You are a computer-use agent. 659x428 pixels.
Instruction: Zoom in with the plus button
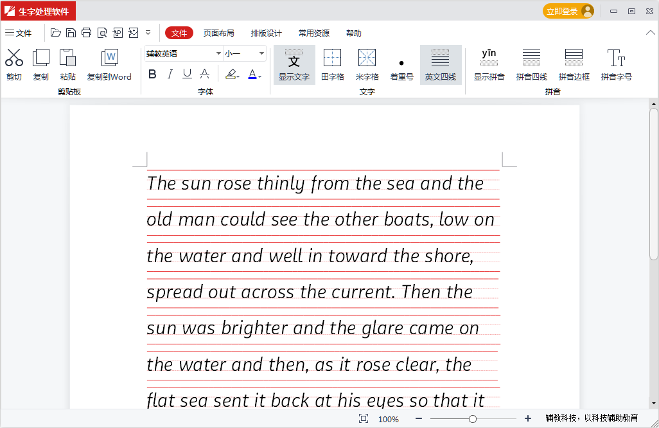tap(528, 418)
